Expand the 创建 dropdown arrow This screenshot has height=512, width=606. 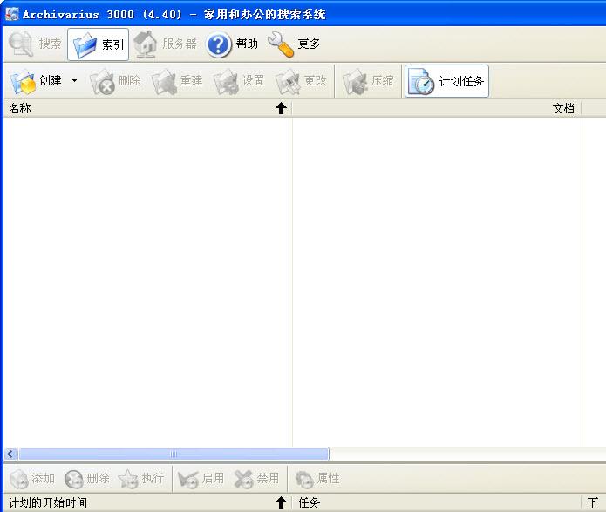pyautogui.click(x=74, y=81)
